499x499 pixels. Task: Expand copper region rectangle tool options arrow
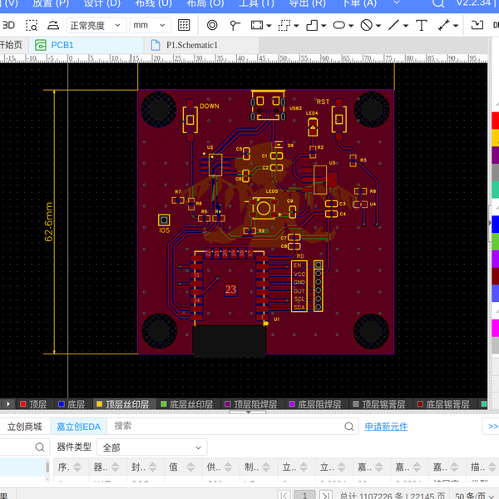coord(269,26)
